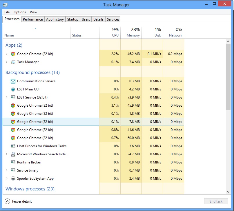
Task: Sort processes by CPU column
Action: click(x=110, y=33)
